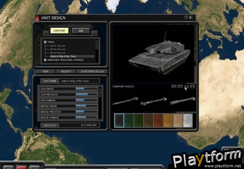Adjust the Missile Precision slider
The width and height of the screenshot is (244, 169).
pos(87,112)
